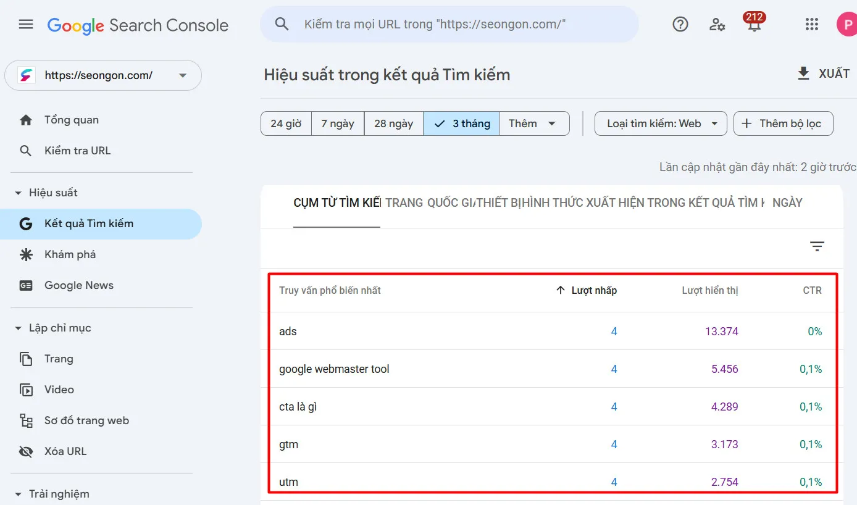Select the 7 ngày time range
857x505 pixels.
(x=337, y=123)
